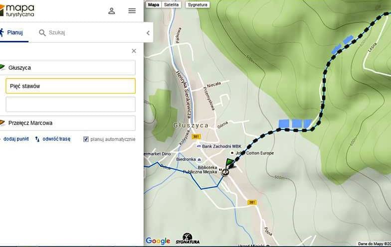Screen dimensions: 391x247
Task: Toggle the planuj automatycznie checkbox
Action: (86, 139)
